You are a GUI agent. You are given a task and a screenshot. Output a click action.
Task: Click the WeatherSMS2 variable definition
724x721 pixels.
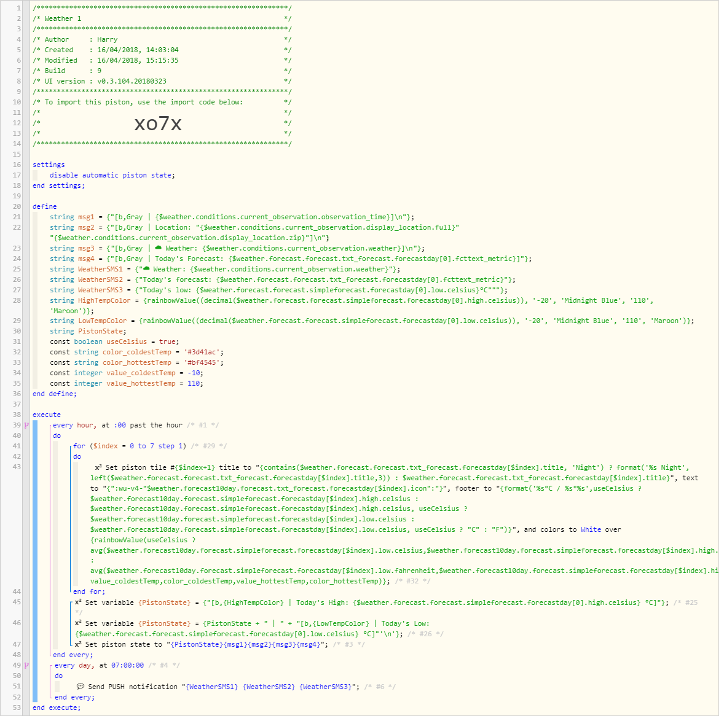tap(283, 281)
